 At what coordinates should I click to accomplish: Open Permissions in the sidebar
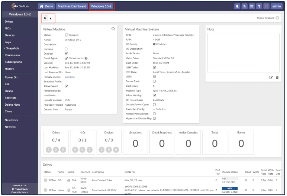tap(12, 55)
